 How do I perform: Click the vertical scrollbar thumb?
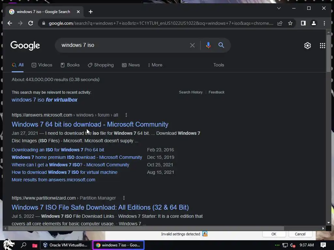[x=328, y=53]
